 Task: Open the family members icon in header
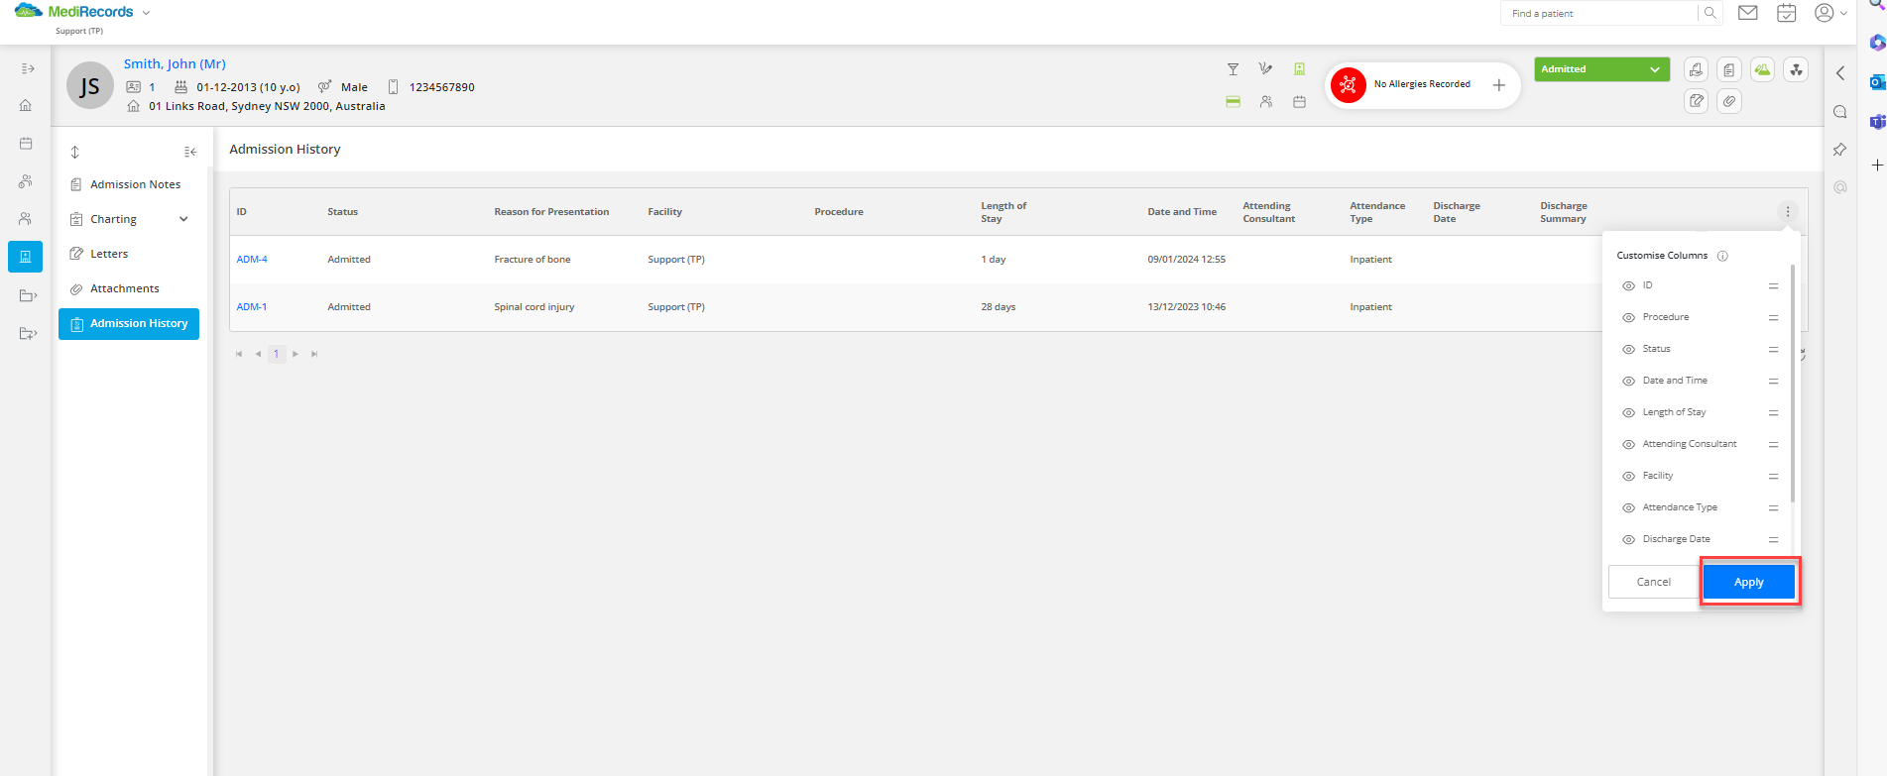point(1266,102)
